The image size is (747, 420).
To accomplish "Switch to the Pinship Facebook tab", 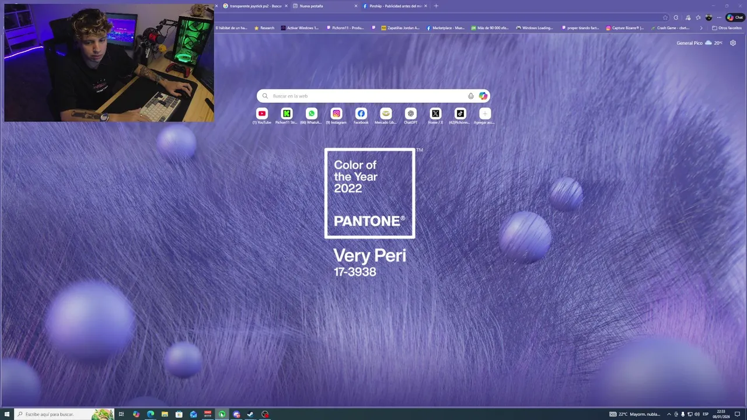I will coord(395,6).
